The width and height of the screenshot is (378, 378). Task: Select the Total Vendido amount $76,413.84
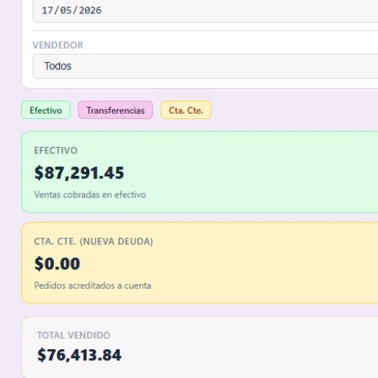(x=79, y=355)
